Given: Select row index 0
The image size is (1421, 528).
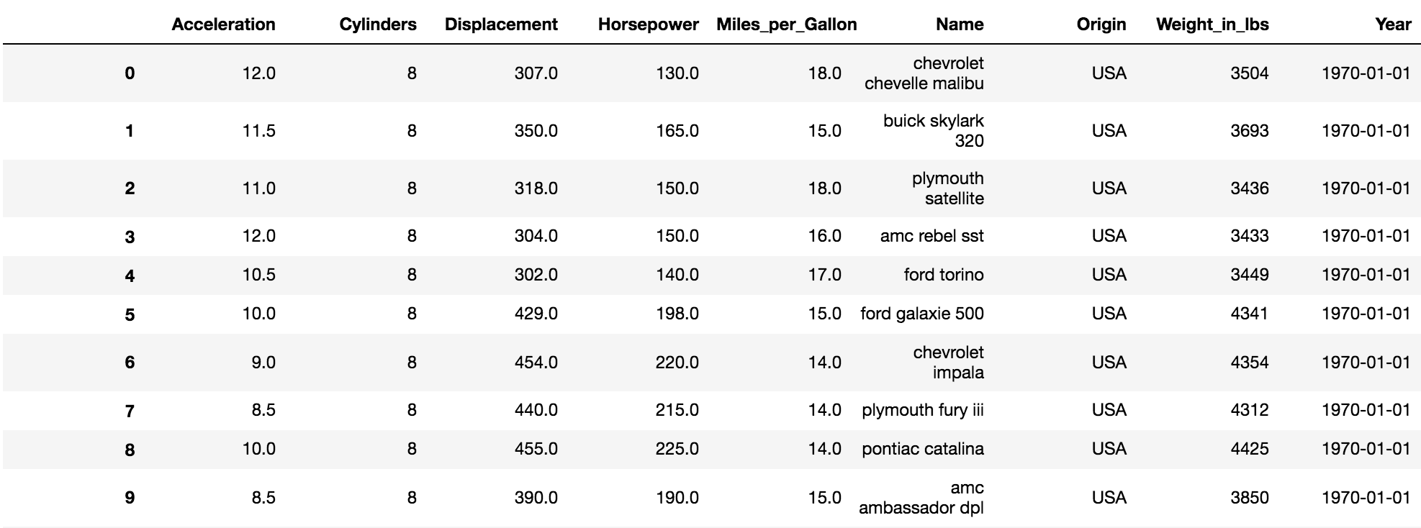Looking at the screenshot, I should click(x=130, y=73).
